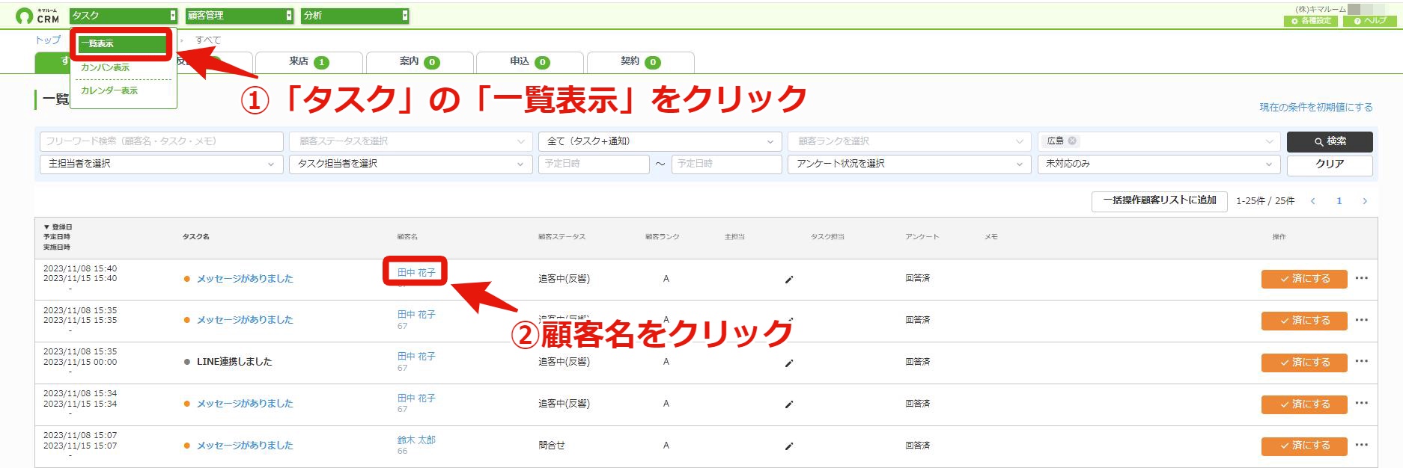Open メッセージがありました task in the 15:40 row
Screen dimensions: 1403x468
pyautogui.click(x=245, y=279)
